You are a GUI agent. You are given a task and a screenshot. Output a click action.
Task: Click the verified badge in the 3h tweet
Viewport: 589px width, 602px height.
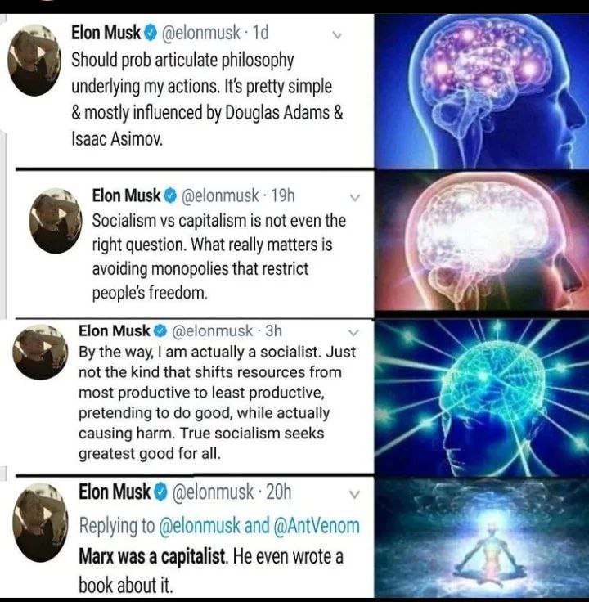pyautogui.click(x=160, y=331)
